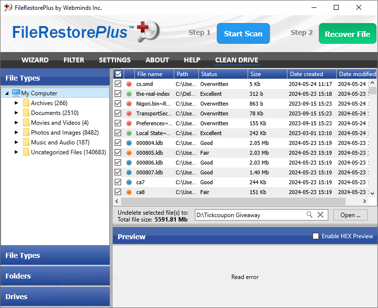Sort by the Date created column header

(x=312, y=74)
